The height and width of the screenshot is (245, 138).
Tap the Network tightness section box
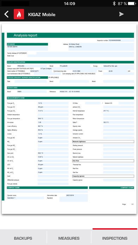point(103,142)
